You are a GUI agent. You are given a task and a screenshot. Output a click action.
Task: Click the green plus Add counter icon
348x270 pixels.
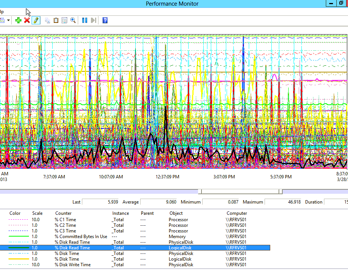[x=18, y=20]
